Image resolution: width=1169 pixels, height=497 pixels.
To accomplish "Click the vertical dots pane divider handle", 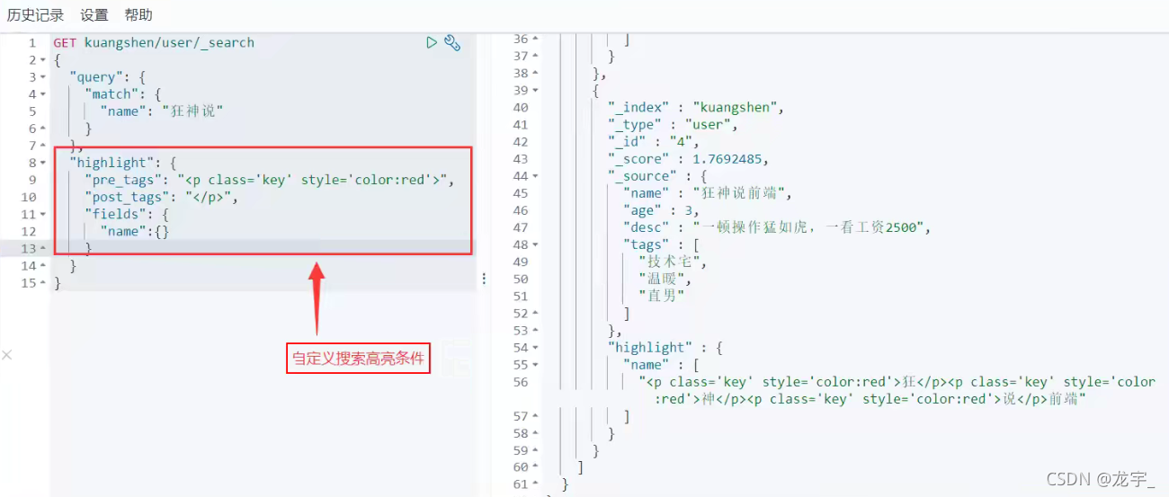I will click(x=484, y=279).
